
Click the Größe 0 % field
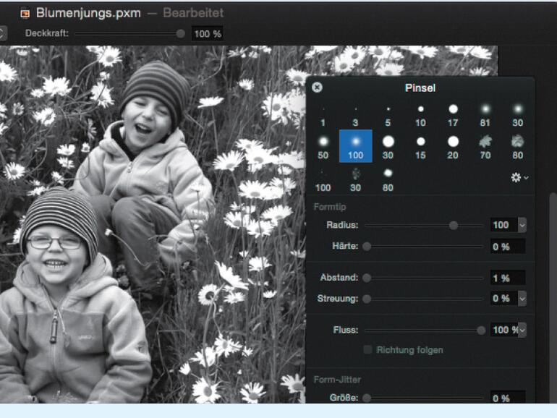[x=508, y=398]
